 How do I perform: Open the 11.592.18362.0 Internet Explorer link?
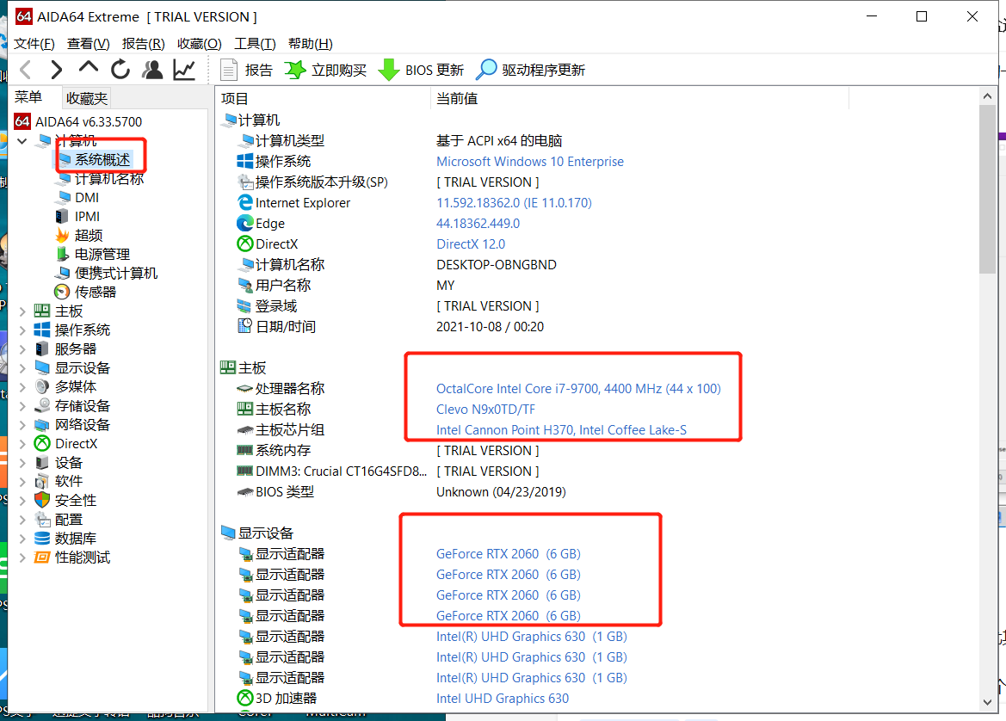(514, 203)
